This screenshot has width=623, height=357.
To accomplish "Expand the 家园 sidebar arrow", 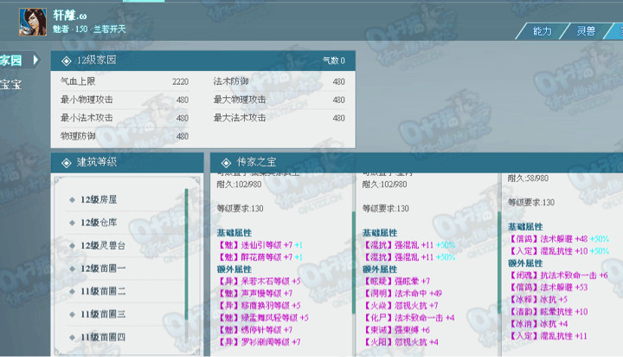I will pyautogui.click(x=35, y=60).
